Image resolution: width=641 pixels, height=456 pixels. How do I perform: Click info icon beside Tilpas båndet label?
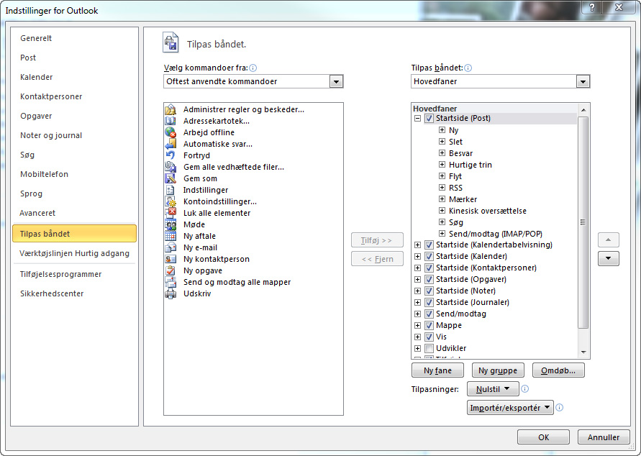[468, 68]
